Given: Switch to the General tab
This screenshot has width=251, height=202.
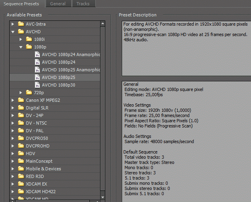Looking at the screenshot, I should pyautogui.click(x=58, y=4).
